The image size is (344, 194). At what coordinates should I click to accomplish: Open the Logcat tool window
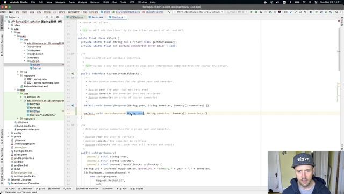(137, 189)
